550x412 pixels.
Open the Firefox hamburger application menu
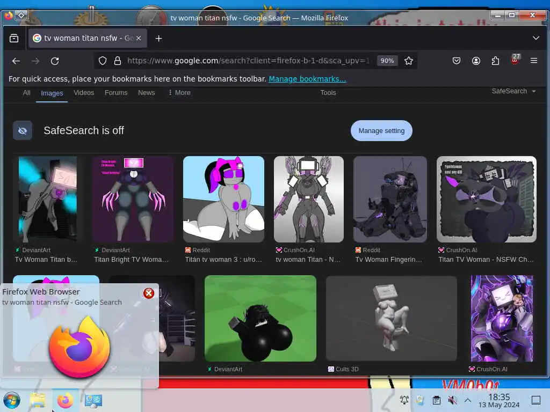[x=534, y=61]
